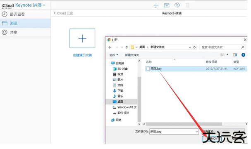The width and height of the screenshot is (251, 149).
Task: Click the new folder icon in iCloud toolbar
Action: 167,5
